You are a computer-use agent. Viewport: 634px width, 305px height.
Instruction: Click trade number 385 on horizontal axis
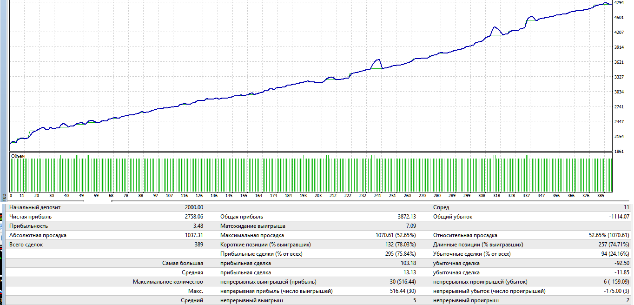click(601, 196)
